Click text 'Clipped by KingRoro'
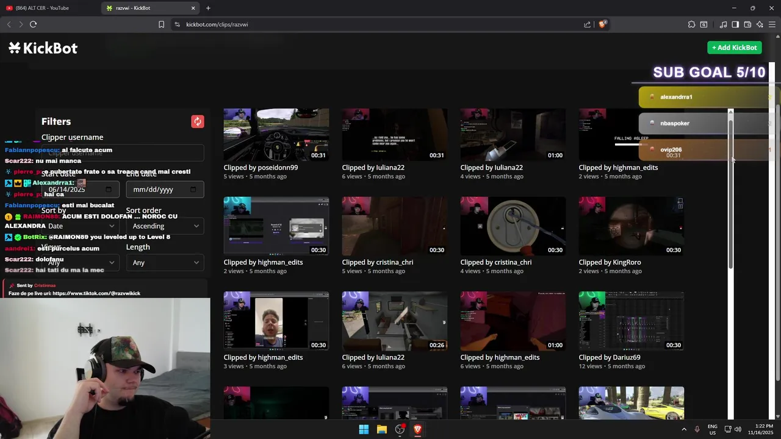 pyautogui.click(x=610, y=262)
